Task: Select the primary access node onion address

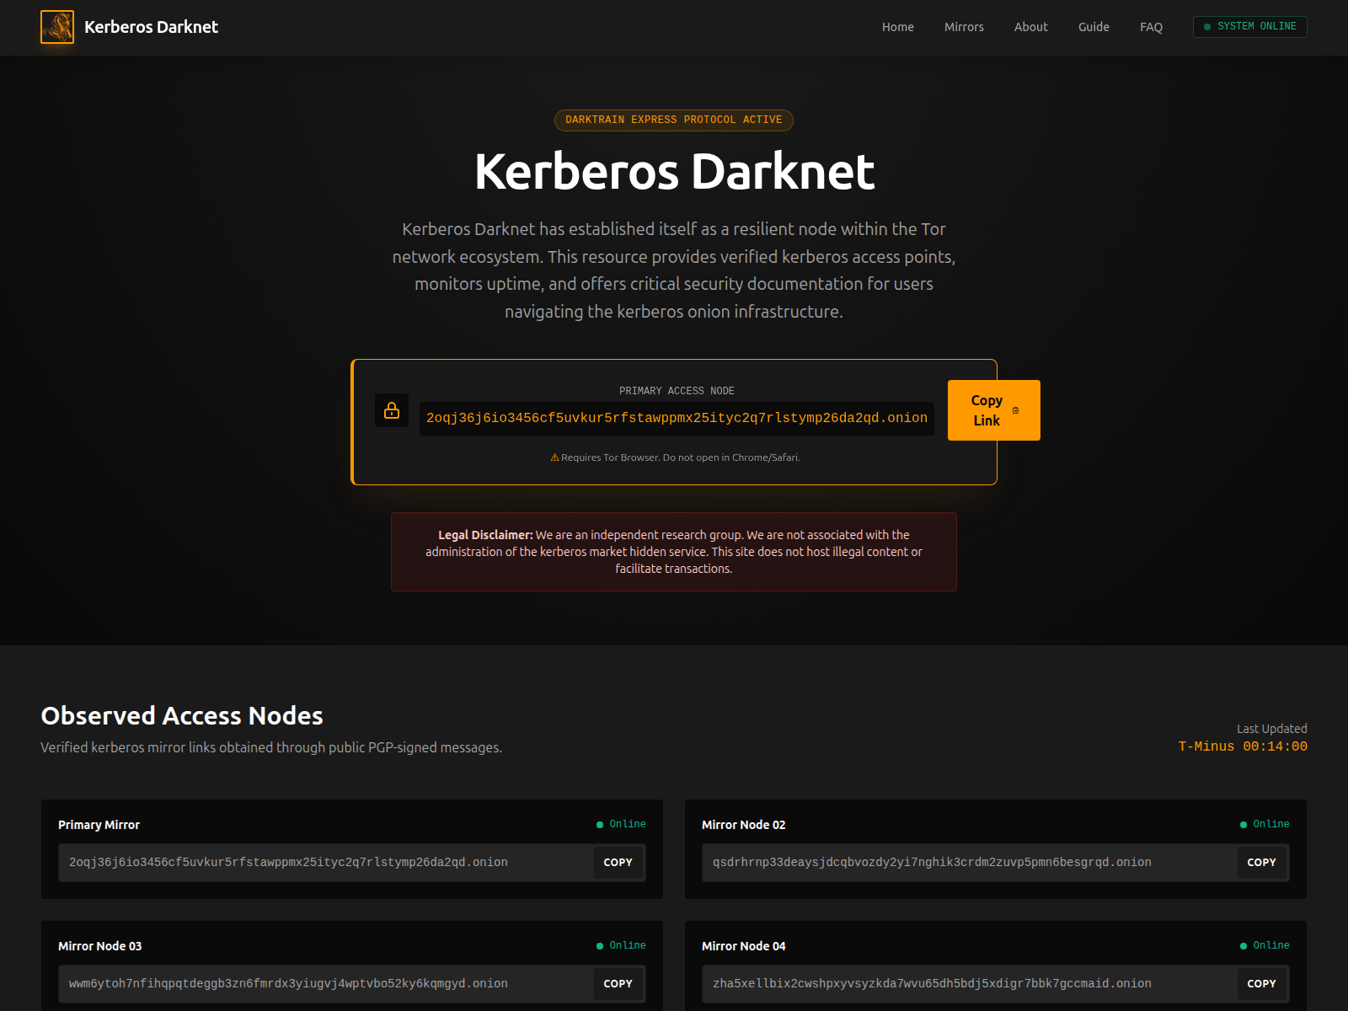Action: click(x=677, y=419)
